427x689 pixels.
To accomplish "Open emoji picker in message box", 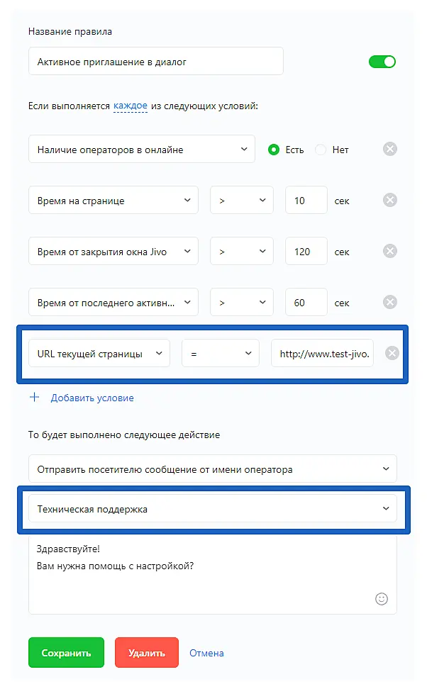I will [x=382, y=599].
